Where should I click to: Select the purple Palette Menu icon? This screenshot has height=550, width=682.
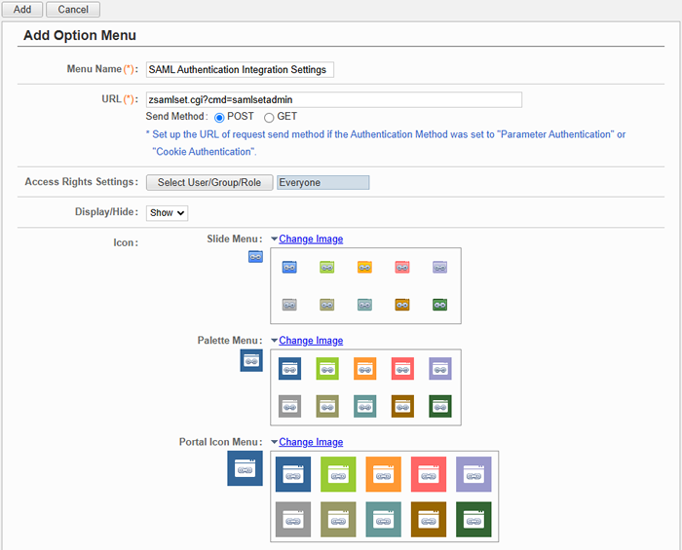(440, 368)
